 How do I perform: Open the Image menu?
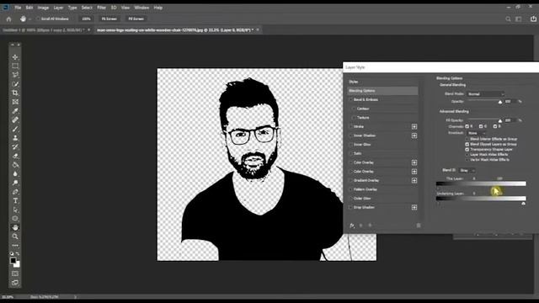point(43,8)
